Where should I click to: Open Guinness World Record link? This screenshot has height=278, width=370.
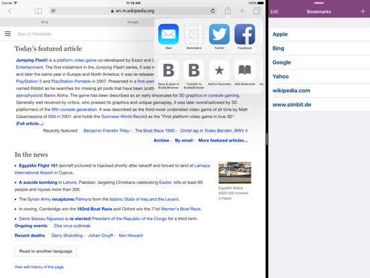[x=124, y=117]
